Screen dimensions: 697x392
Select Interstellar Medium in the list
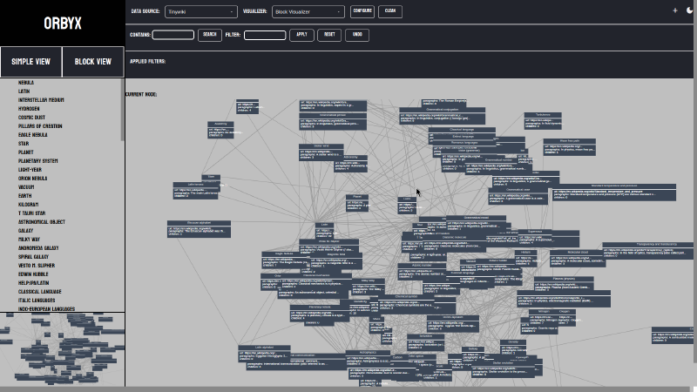[x=41, y=100]
